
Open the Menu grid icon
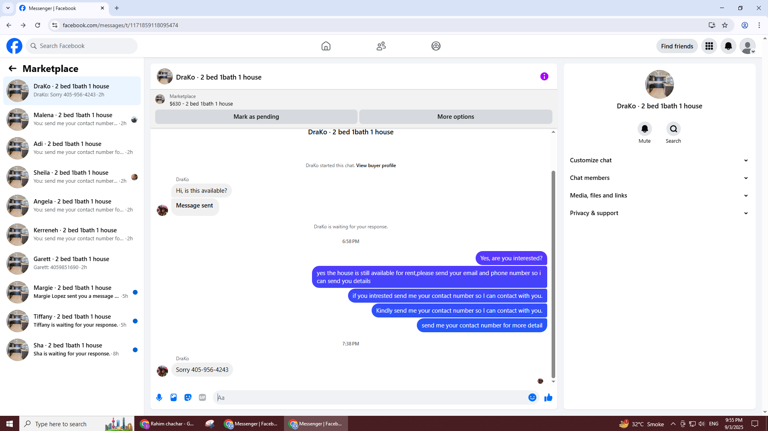tap(709, 46)
